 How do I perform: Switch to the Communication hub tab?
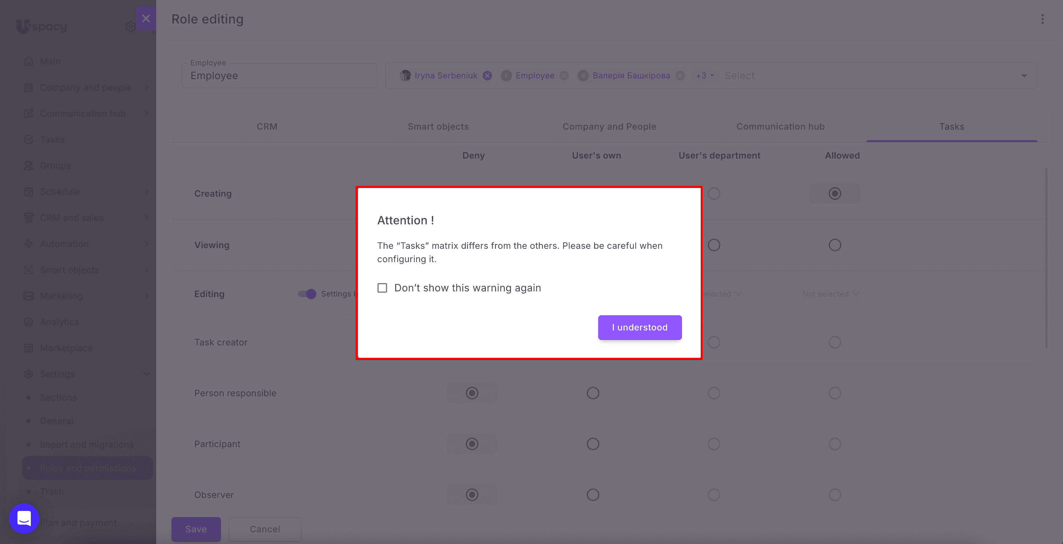pos(780,126)
